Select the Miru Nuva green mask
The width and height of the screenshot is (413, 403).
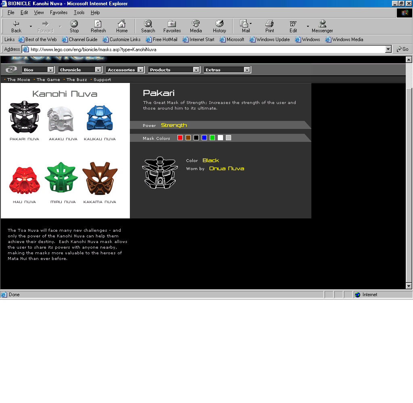(61, 177)
